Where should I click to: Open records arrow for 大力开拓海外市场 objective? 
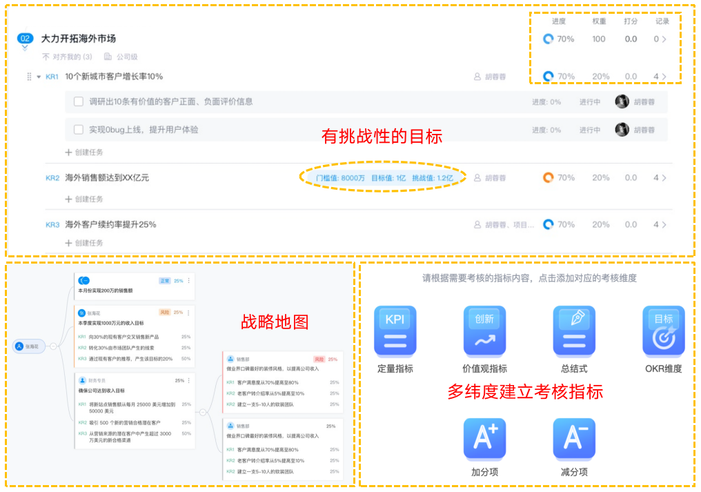pyautogui.click(x=664, y=39)
